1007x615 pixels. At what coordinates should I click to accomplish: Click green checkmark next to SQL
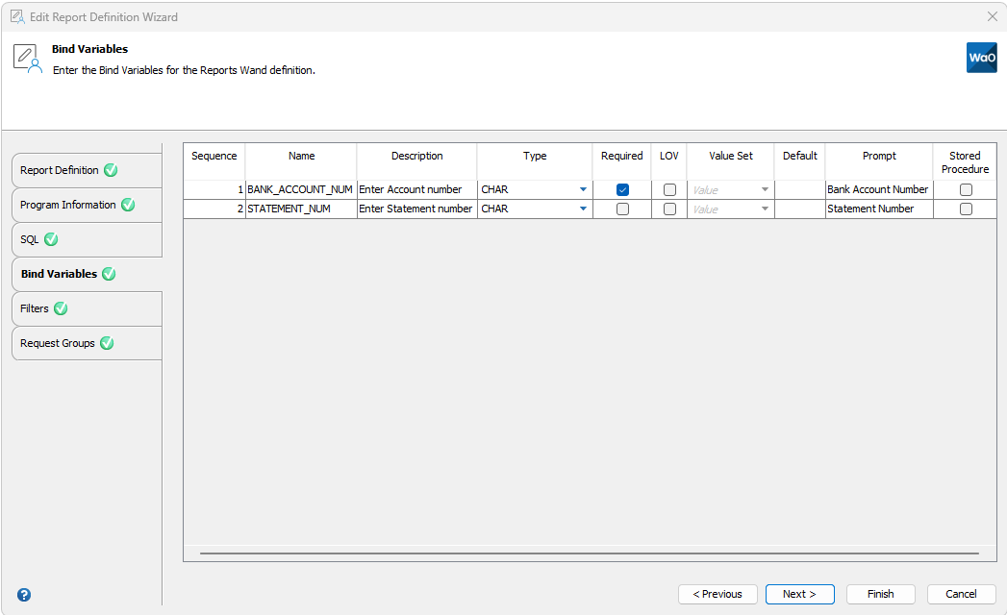51,239
